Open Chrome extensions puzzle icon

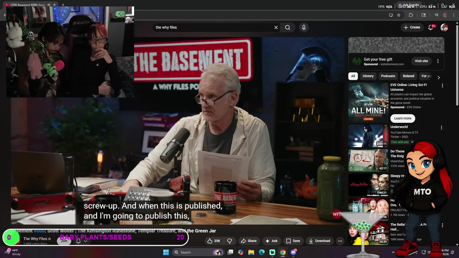pyautogui.click(x=411, y=15)
